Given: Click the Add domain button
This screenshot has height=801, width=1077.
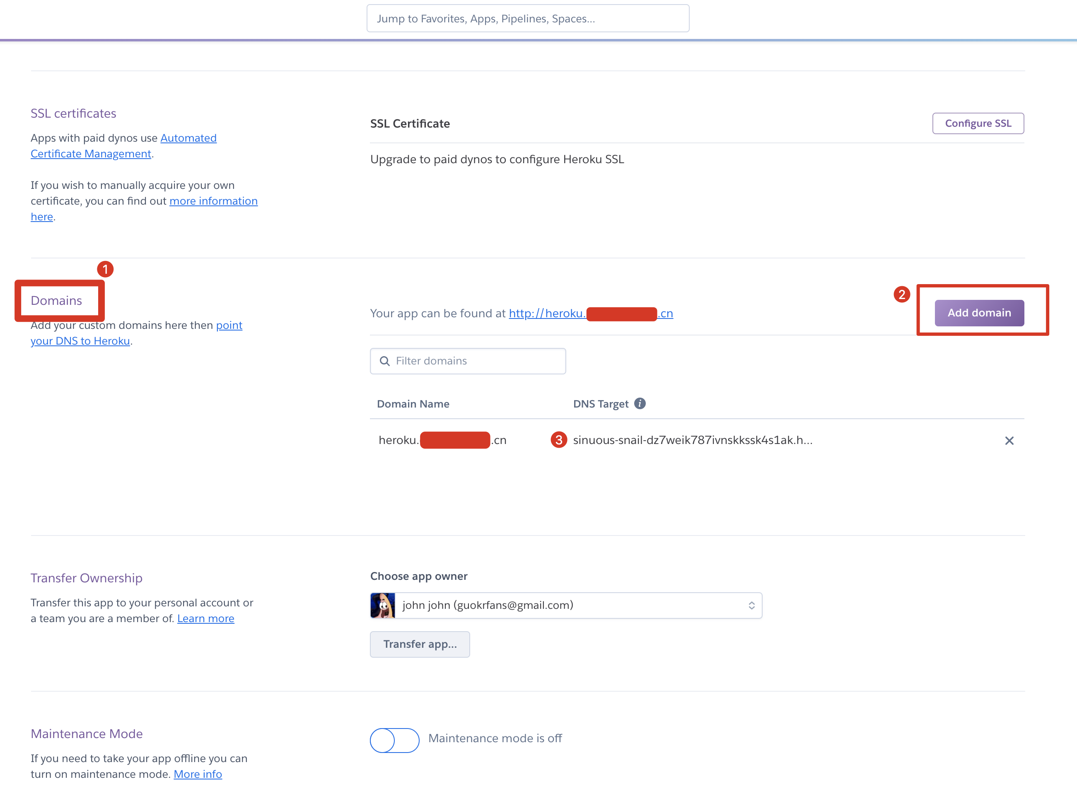Looking at the screenshot, I should 979,313.
